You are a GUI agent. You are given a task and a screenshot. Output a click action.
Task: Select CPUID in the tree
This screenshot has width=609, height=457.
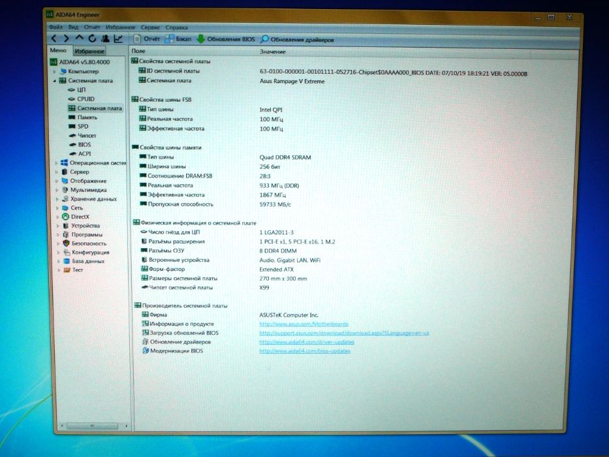coord(81,99)
